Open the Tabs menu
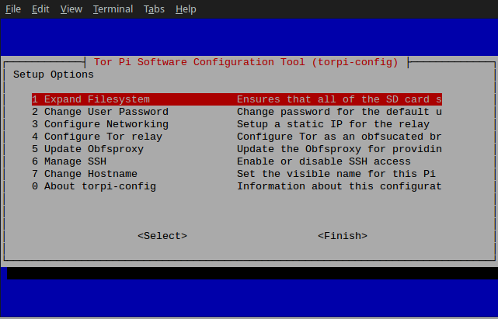Image resolution: width=498 pixels, height=319 pixels. click(154, 9)
